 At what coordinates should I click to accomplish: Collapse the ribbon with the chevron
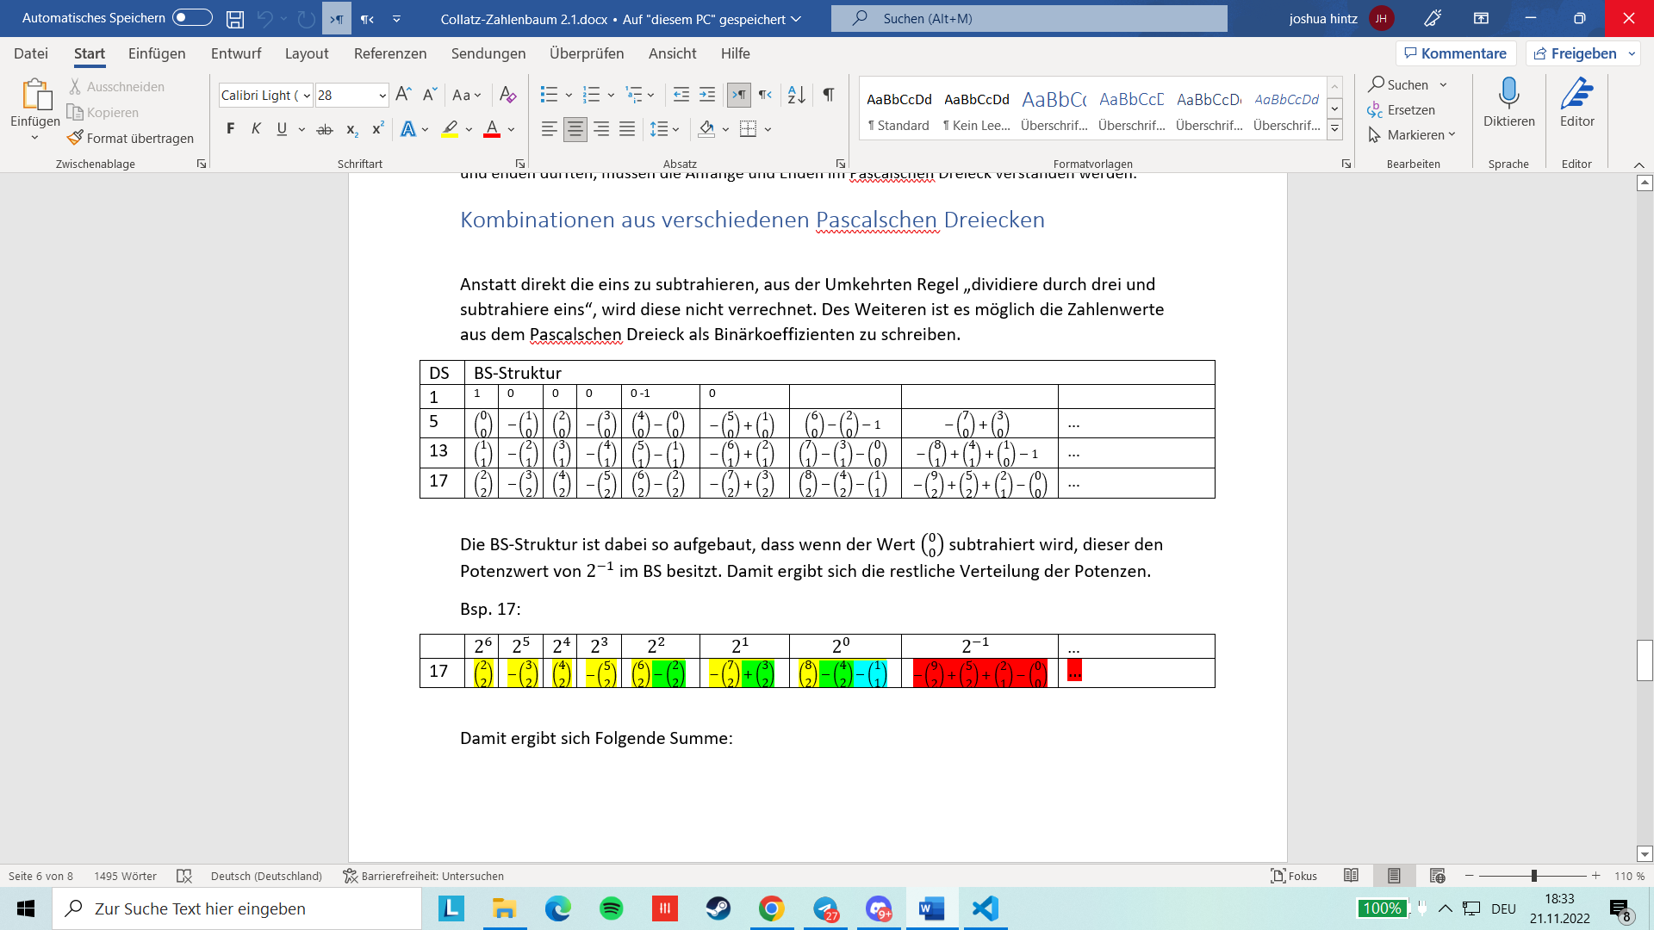(1638, 164)
